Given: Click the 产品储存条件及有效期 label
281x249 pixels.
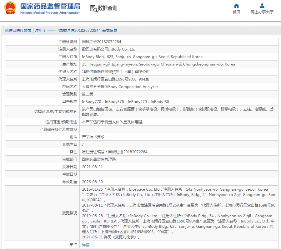Looking at the screenshot, I should click(58, 129).
